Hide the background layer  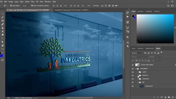click(x=133, y=86)
